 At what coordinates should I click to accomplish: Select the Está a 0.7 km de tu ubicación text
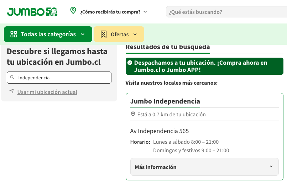tap(172, 115)
